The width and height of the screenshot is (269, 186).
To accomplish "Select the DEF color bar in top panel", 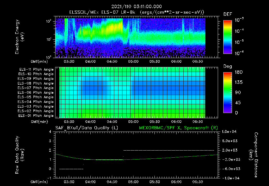I will coord(228,37).
